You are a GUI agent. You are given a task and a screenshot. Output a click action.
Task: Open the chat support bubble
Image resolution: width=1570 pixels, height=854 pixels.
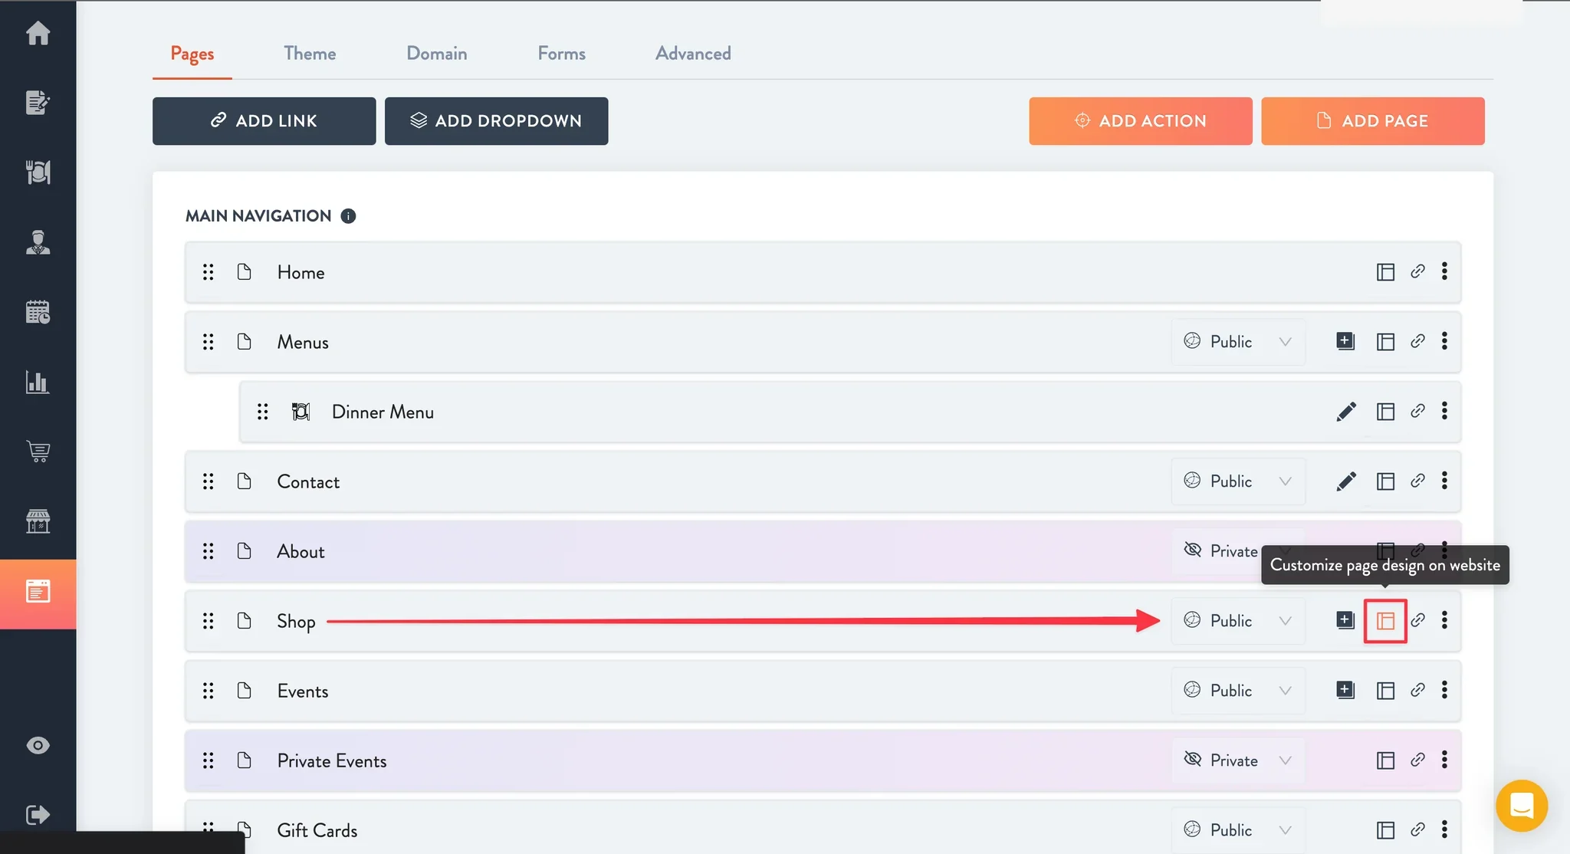coord(1522,806)
